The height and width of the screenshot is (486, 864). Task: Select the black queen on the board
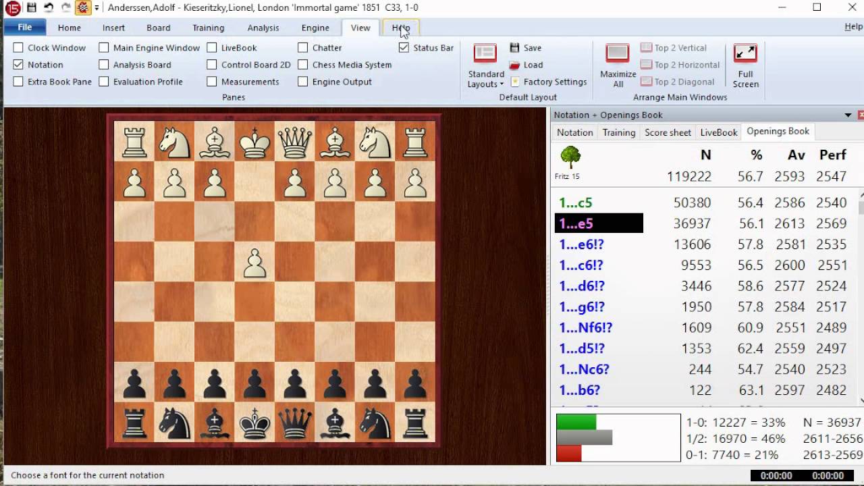[295, 423]
